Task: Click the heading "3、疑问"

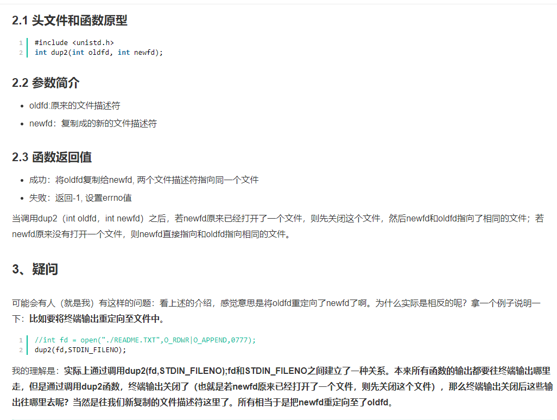Action: pyautogui.click(x=35, y=269)
